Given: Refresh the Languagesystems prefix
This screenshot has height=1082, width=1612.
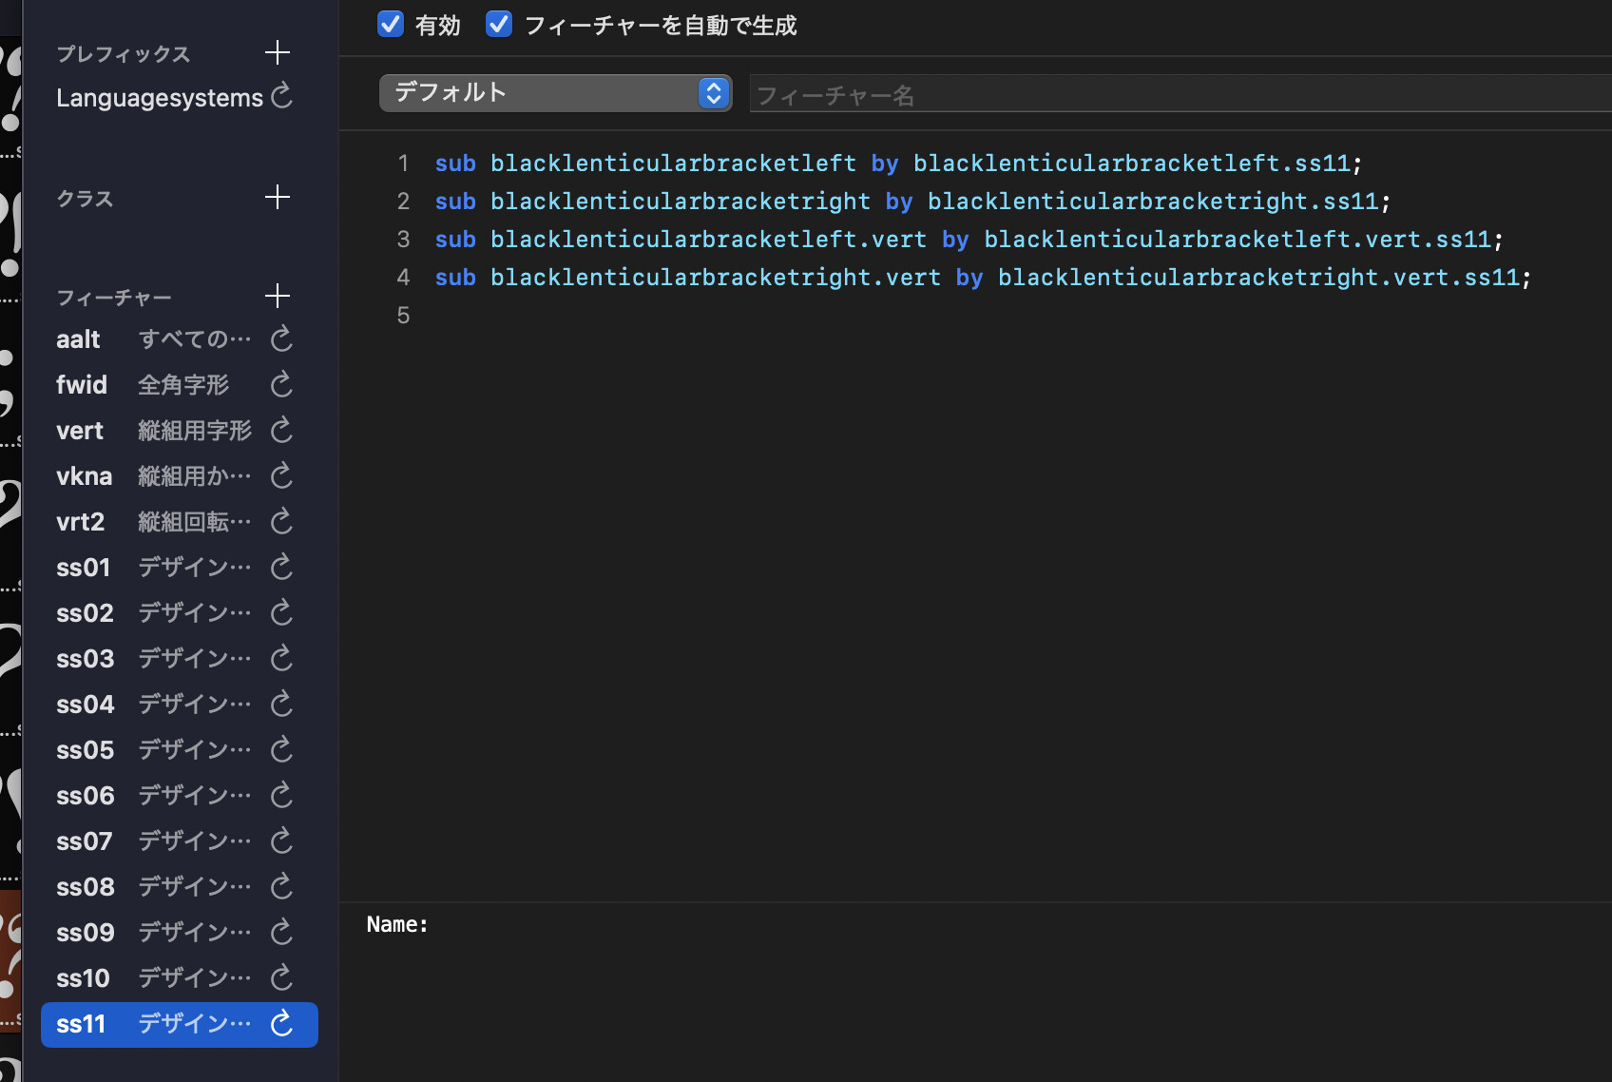Looking at the screenshot, I should click(x=281, y=96).
